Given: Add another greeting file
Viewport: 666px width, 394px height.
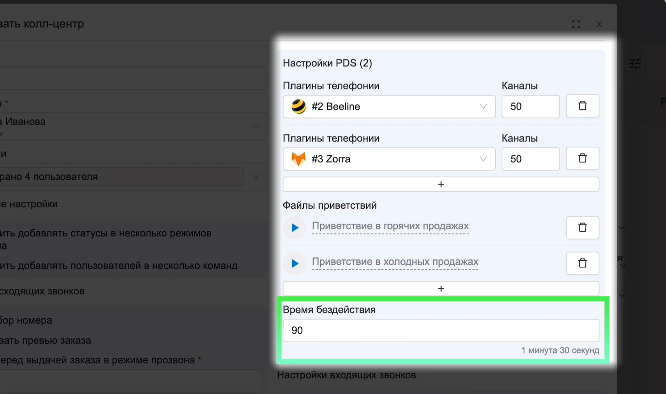Looking at the screenshot, I should [x=441, y=289].
